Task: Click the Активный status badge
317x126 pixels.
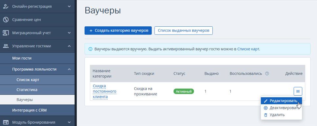Action: point(183,91)
